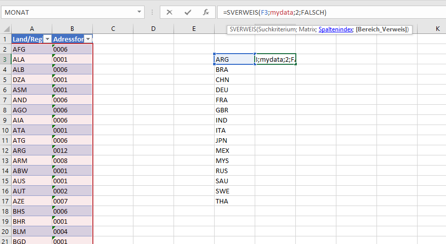This screenshot has width=446, height=244.
Task: Select the Bereich_Verweis argument in the tooltip
Action: point(382,30)
